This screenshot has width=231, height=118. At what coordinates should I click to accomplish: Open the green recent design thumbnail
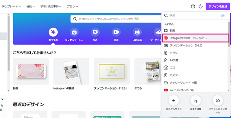click(107, 114)
